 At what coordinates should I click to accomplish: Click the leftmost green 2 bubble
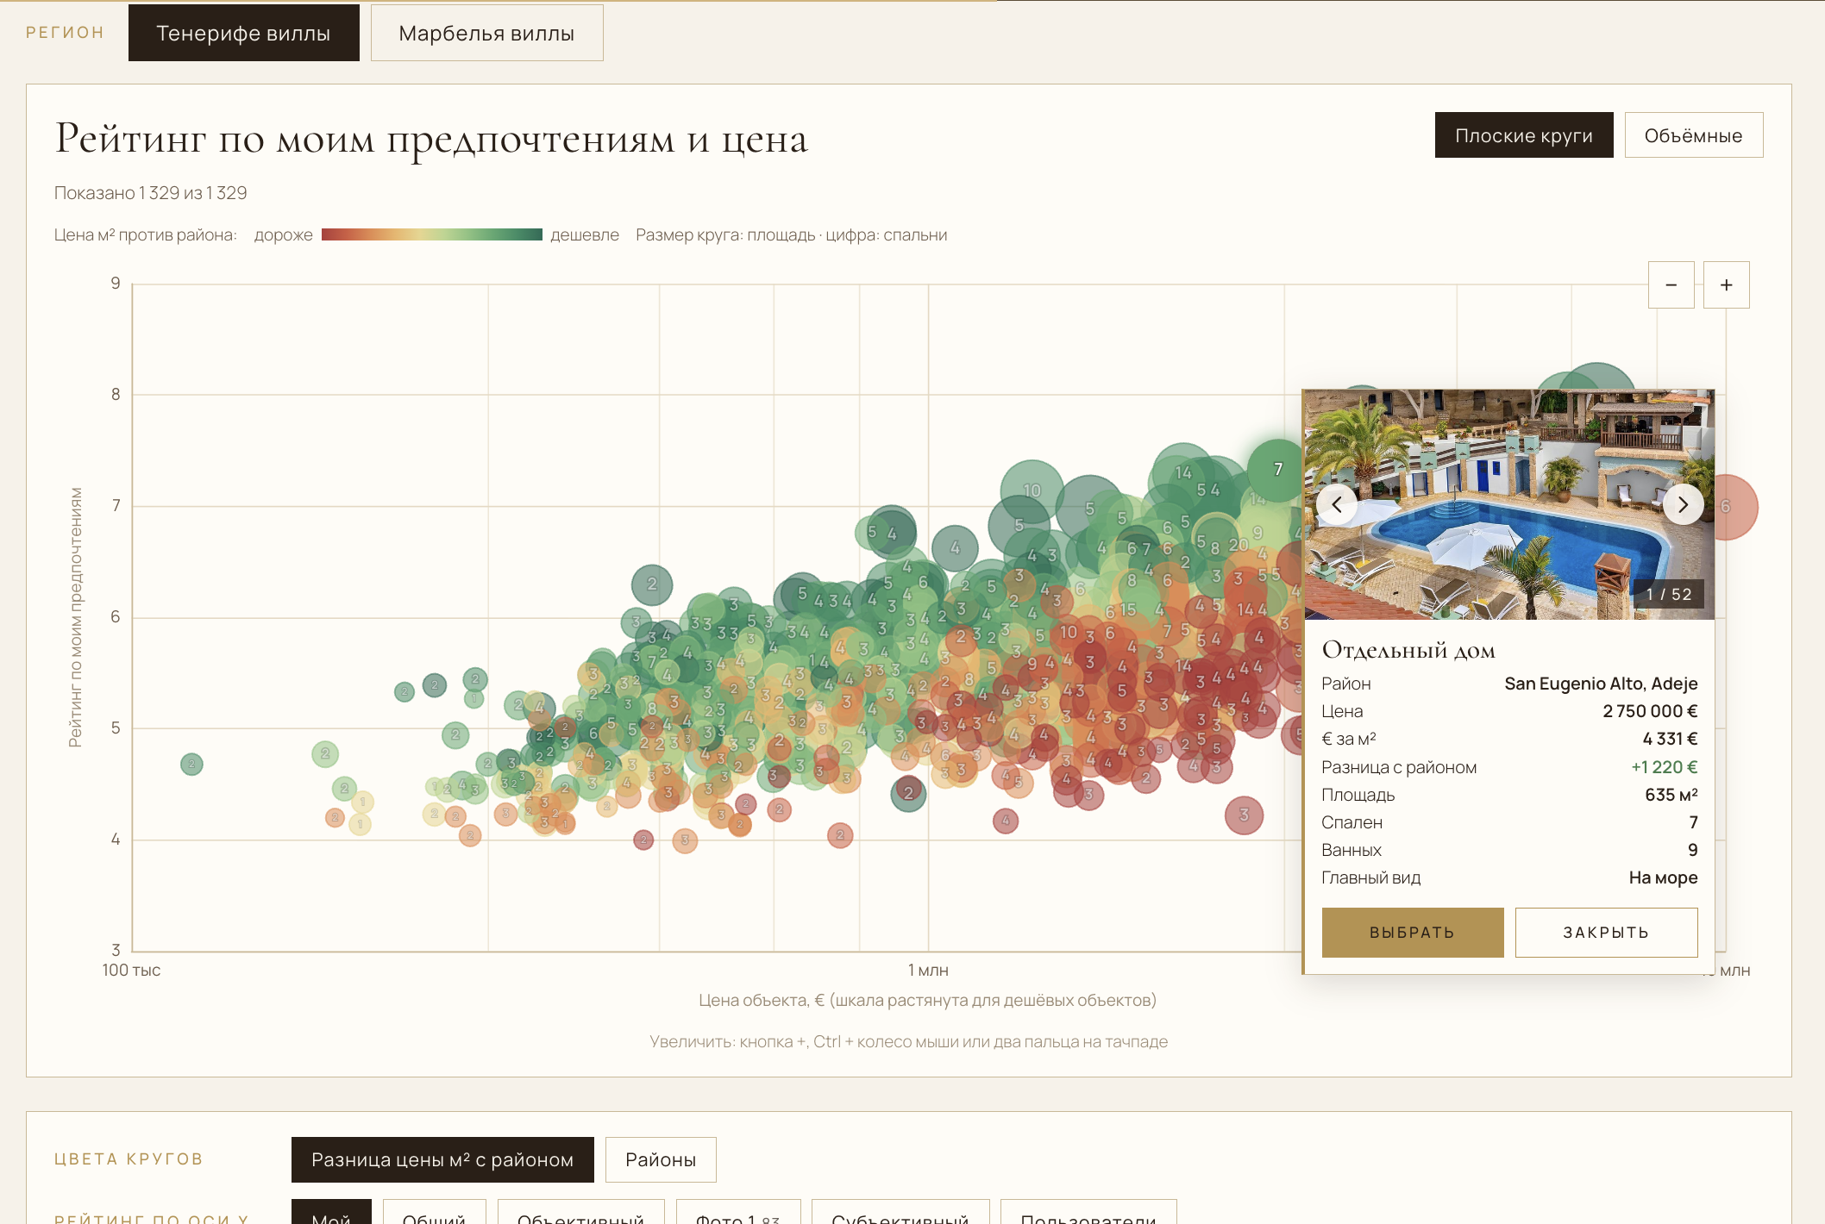click(191, 764)
